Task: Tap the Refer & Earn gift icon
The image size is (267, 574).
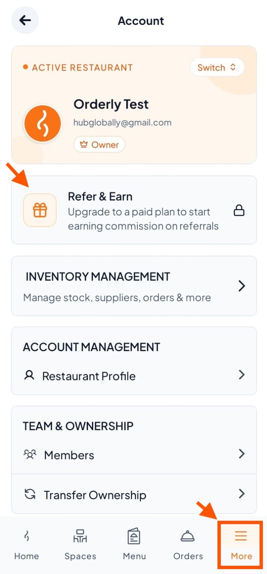Action: pyautogui.click(x=40, y=210)
